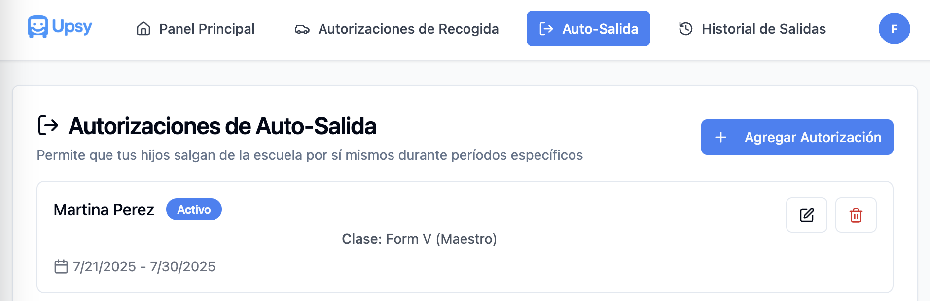Image resolution: width=930 pixels, height=301 pixels.
Task: Open the user avatar menu labeled F
Action: point(894,29)
